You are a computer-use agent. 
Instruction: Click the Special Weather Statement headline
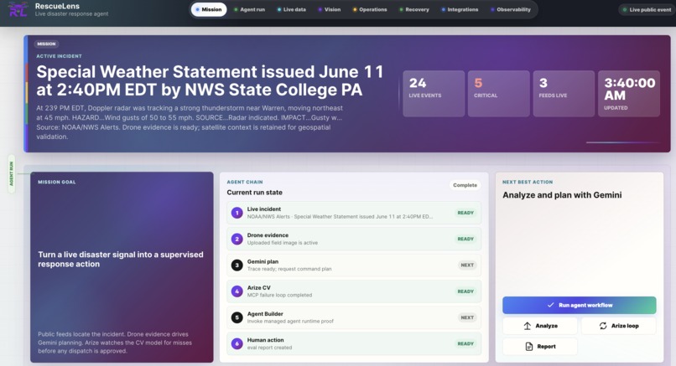pyautogui.click(x=210, y=80)
